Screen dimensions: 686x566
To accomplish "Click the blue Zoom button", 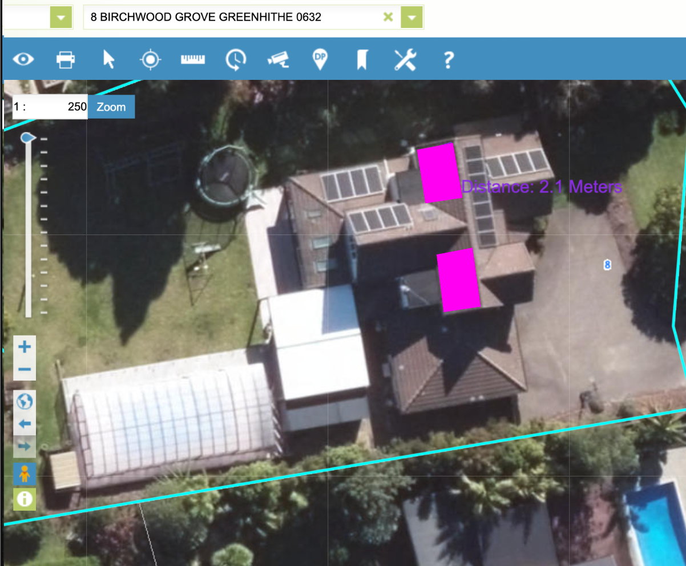I will (x=111, y=107).
